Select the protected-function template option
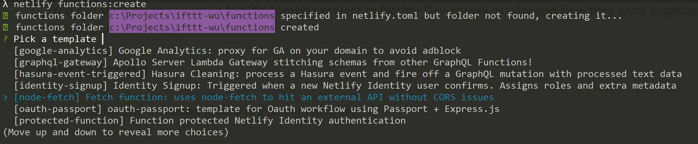This screenshot has height=144, width=698. 210,121
